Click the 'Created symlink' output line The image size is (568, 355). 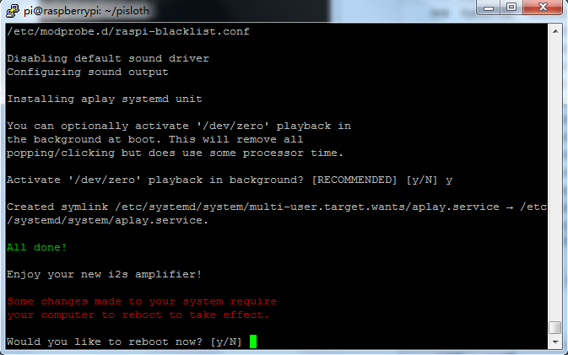point(277,213)
